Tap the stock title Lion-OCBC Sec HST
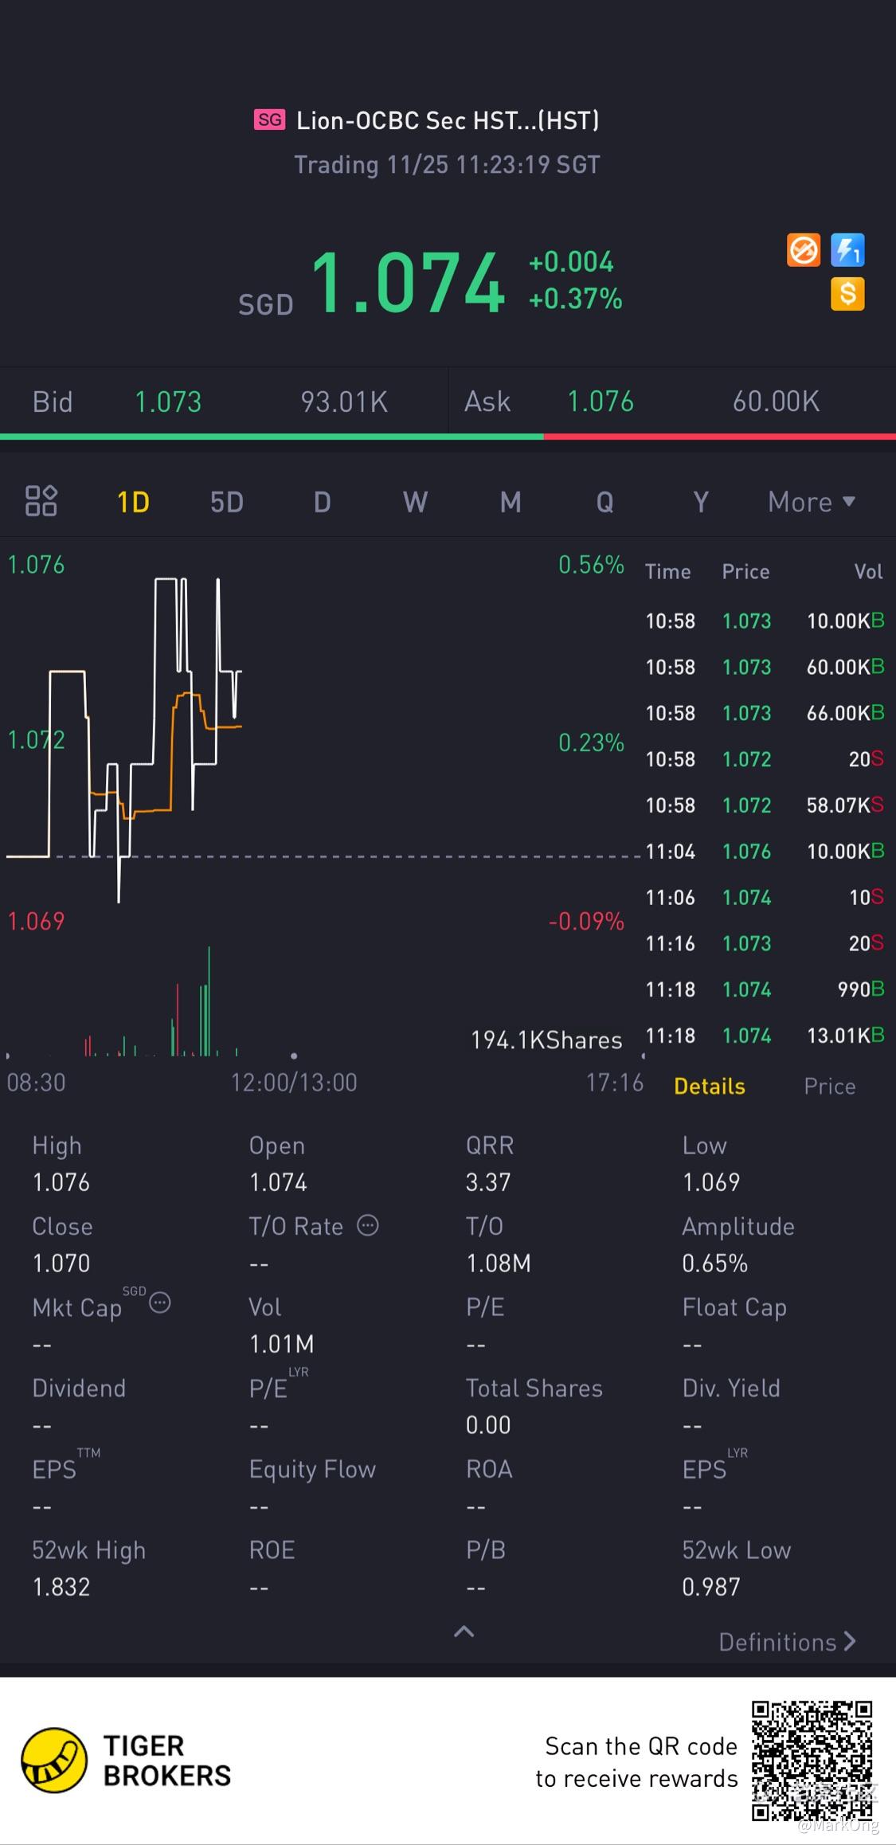The width and height of the screenshot is (896, 1845). tap(448, 120)
